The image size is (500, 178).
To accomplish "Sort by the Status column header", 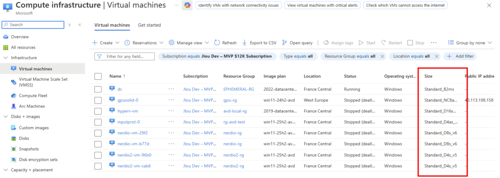I will coord(350,76).
